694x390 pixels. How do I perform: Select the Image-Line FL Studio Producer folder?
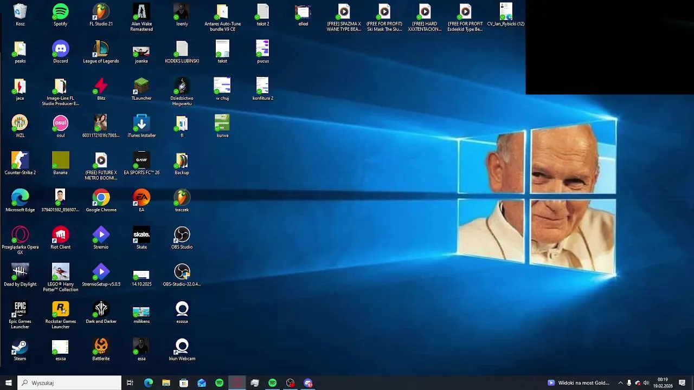coord(60,92)
